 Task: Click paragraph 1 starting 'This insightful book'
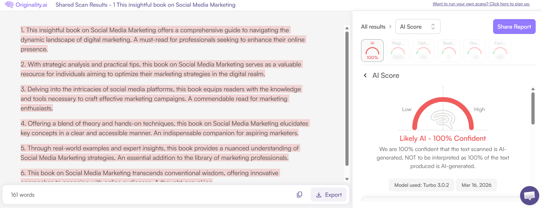163,40
